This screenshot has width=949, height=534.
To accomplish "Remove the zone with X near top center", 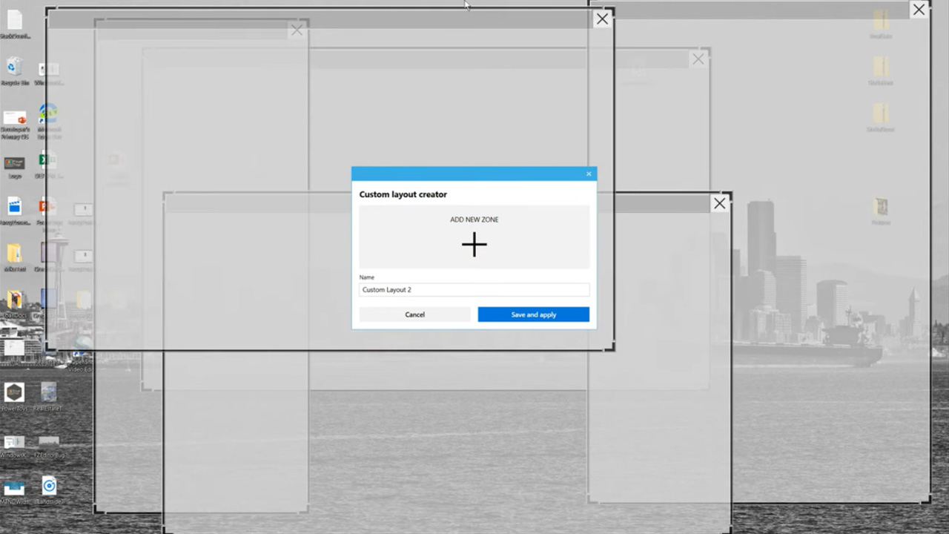I will [x=602, y=19].
